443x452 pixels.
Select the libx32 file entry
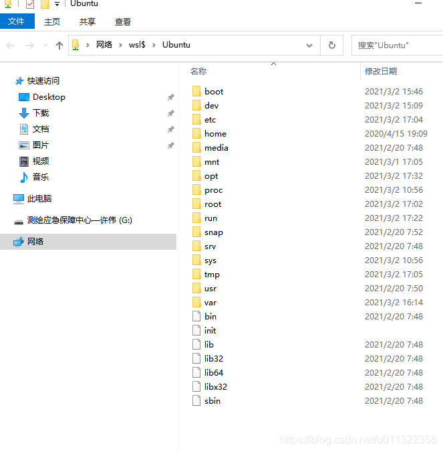210,387
